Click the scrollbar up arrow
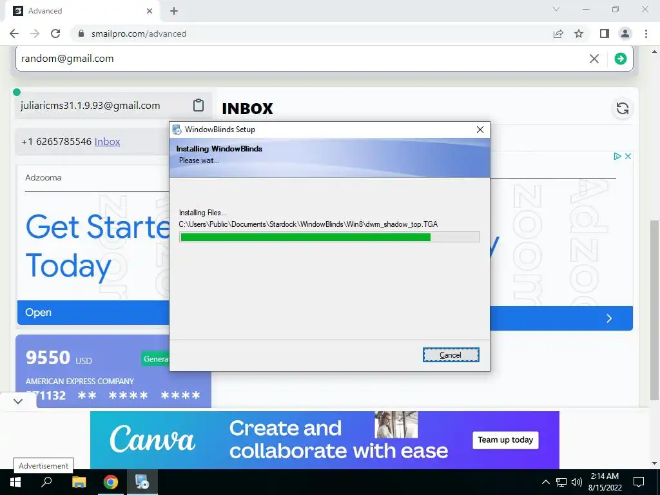Viewport: 660px width, 495px height. point(654,52)
